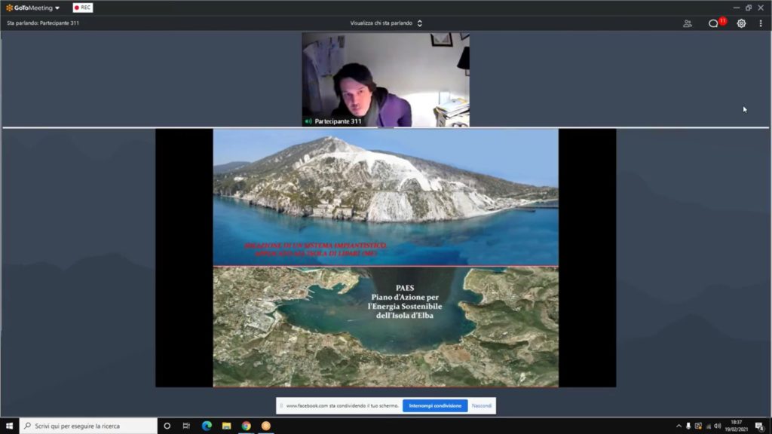Open chat with 11 unread messages

coord(713,23)
